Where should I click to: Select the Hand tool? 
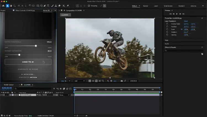point(11,6)
